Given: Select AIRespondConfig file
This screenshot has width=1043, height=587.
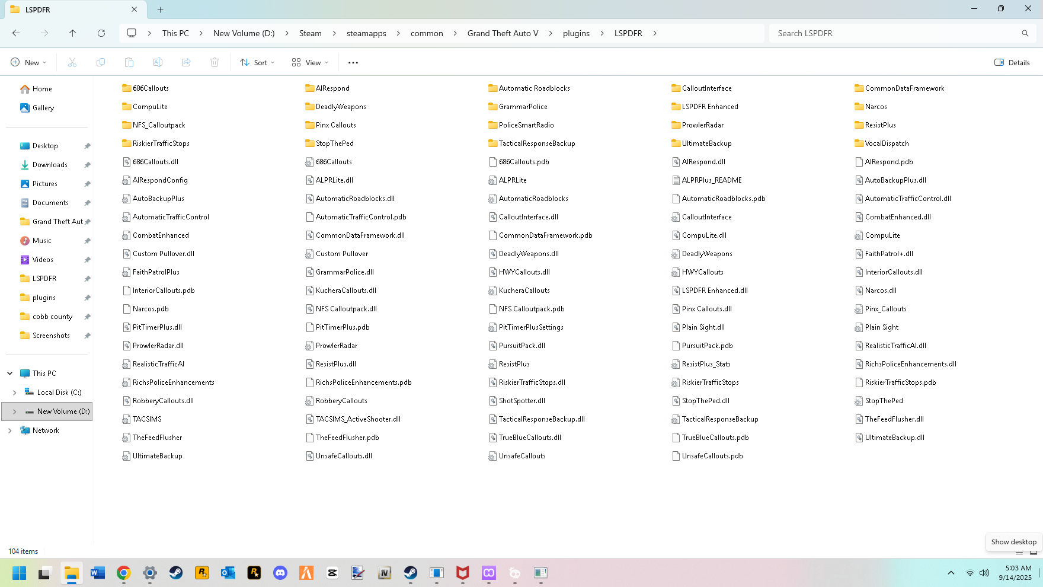Looking at the screenshot, I should click(155, 180).
